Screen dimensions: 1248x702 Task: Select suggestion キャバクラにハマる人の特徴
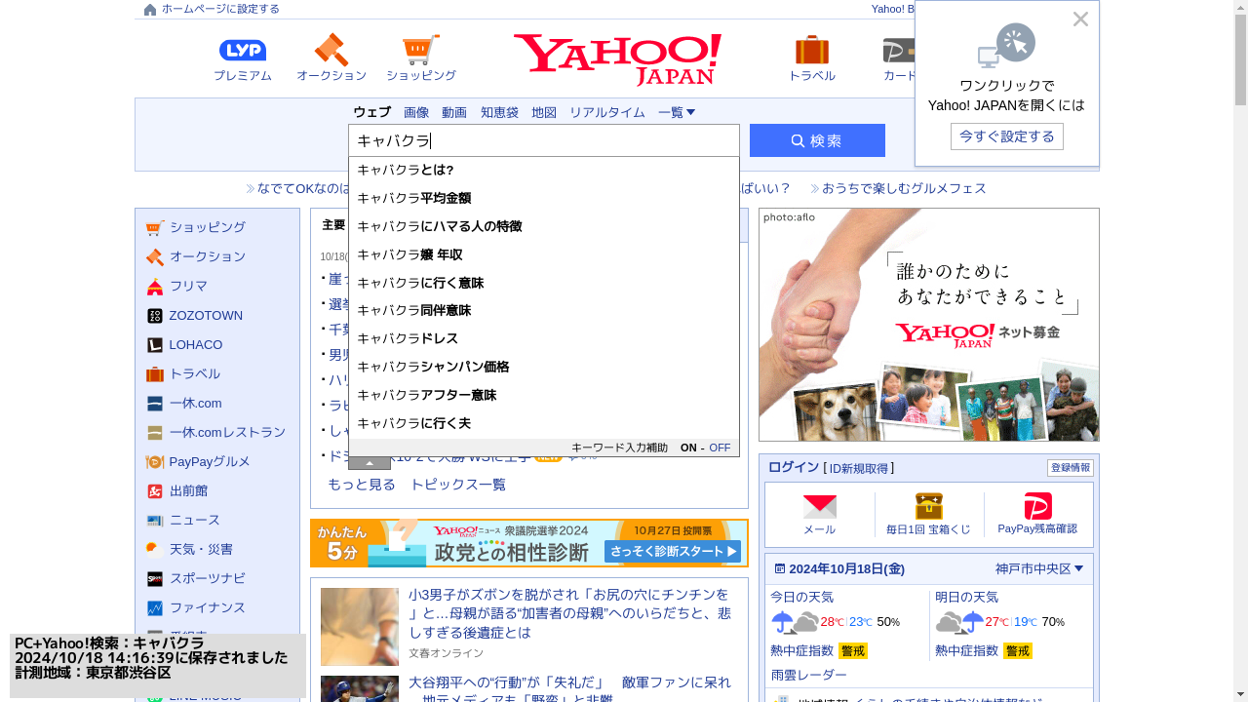(x=544, y=226)
